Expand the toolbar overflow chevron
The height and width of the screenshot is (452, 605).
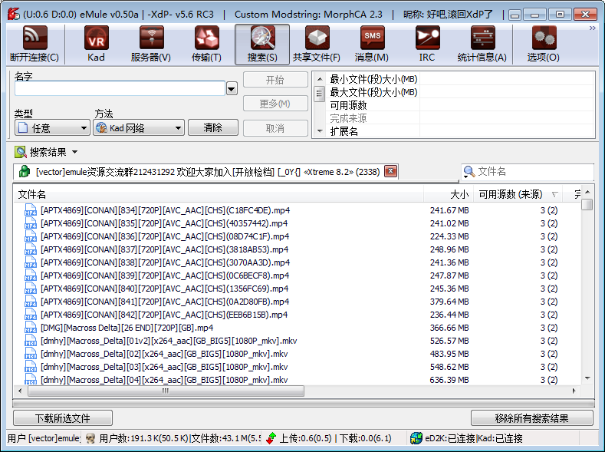592,28
